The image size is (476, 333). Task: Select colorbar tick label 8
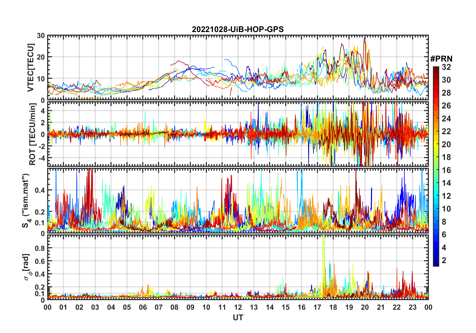click(444, 222)
